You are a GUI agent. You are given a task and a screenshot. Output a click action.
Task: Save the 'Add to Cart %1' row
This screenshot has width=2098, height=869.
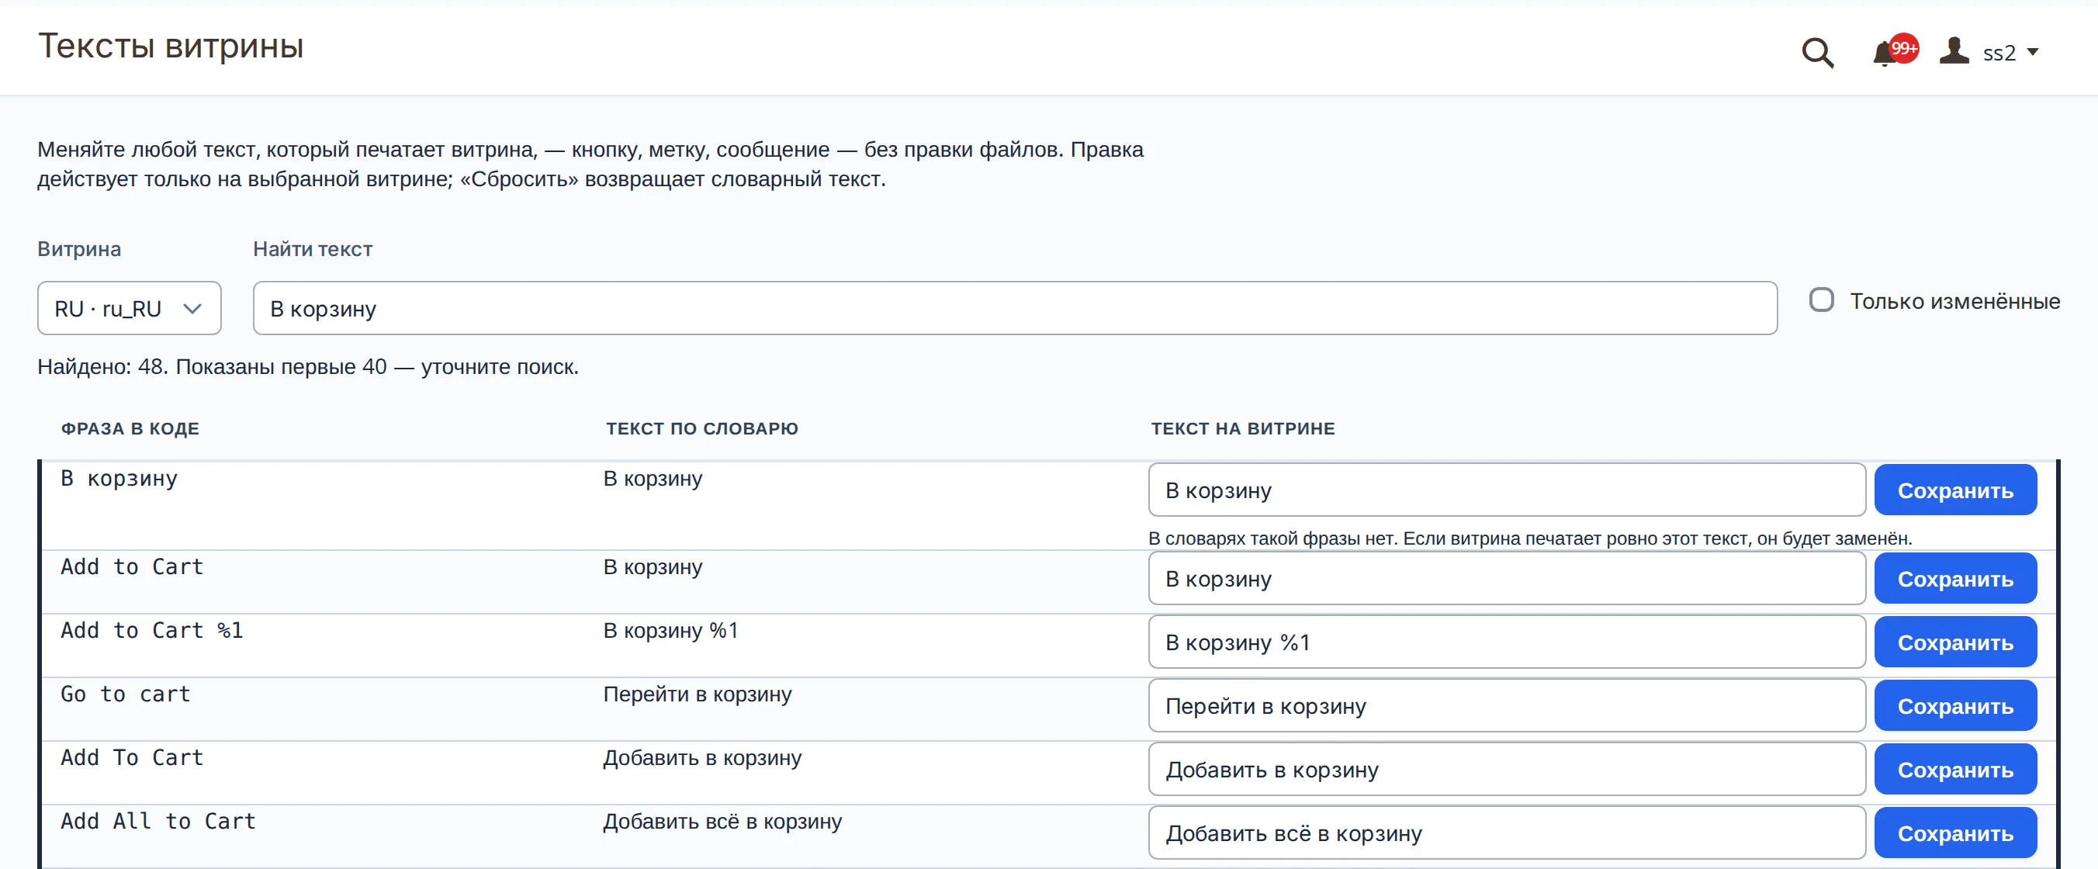pos(1954,642)
